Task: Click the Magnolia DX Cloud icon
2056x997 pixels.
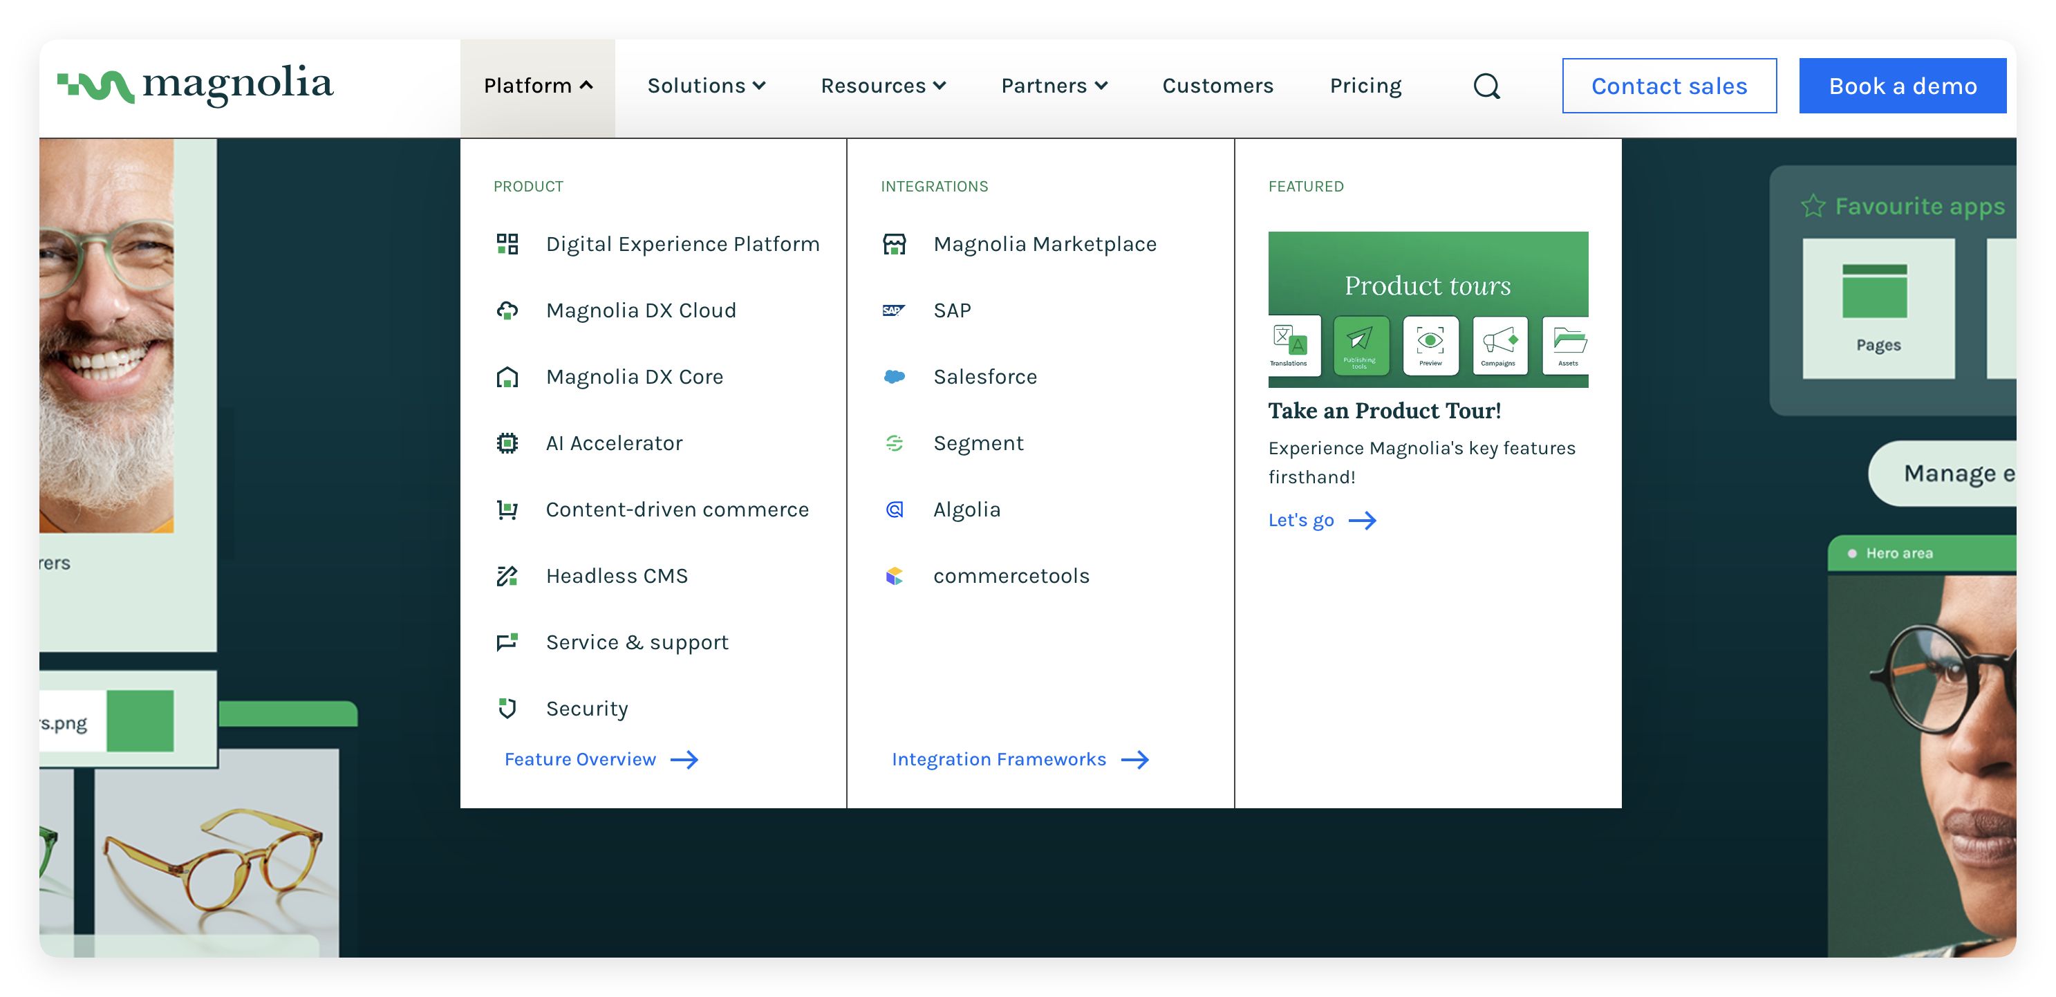Action: (507, 310)
